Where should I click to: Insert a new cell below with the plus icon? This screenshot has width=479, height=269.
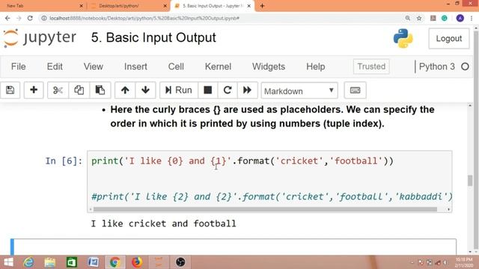point(34,90)
